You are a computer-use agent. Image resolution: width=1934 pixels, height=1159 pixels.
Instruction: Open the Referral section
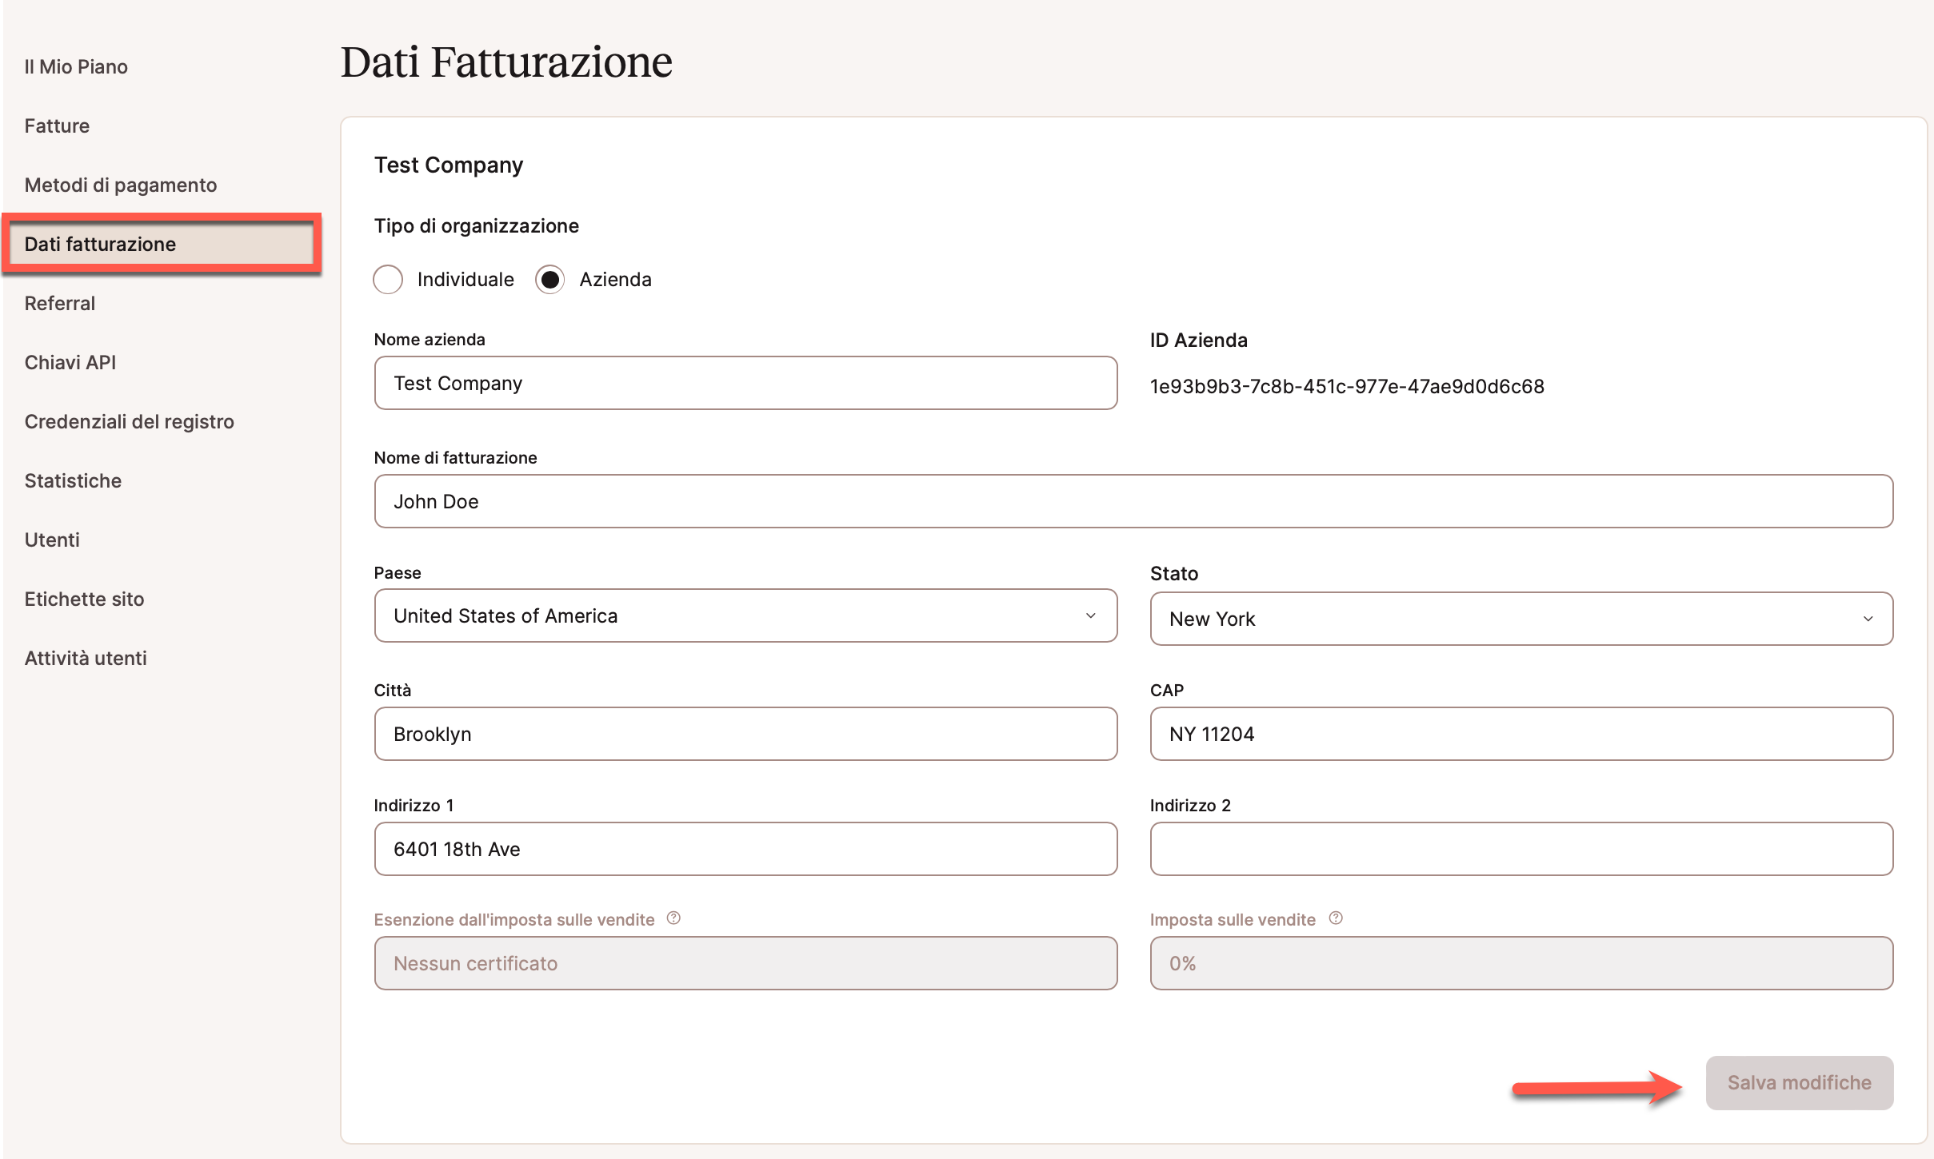59,303
